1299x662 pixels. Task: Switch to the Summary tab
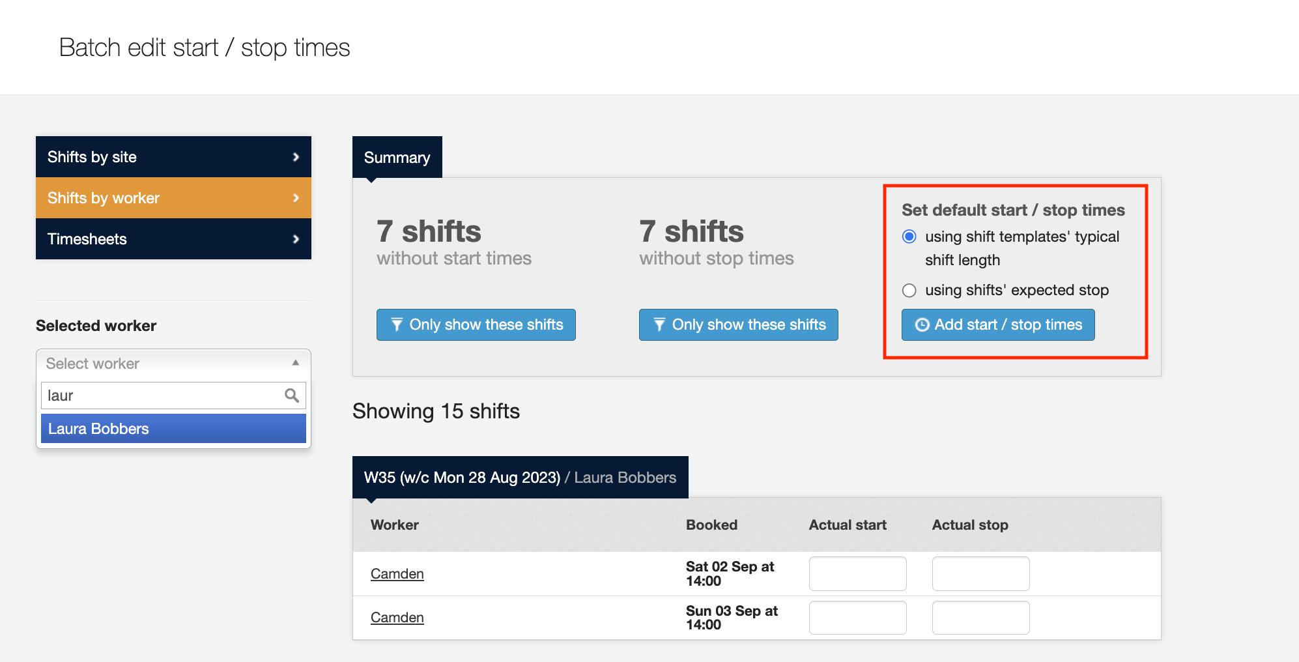397,158
